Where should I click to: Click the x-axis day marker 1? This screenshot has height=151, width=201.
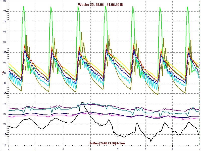point(36,148)
